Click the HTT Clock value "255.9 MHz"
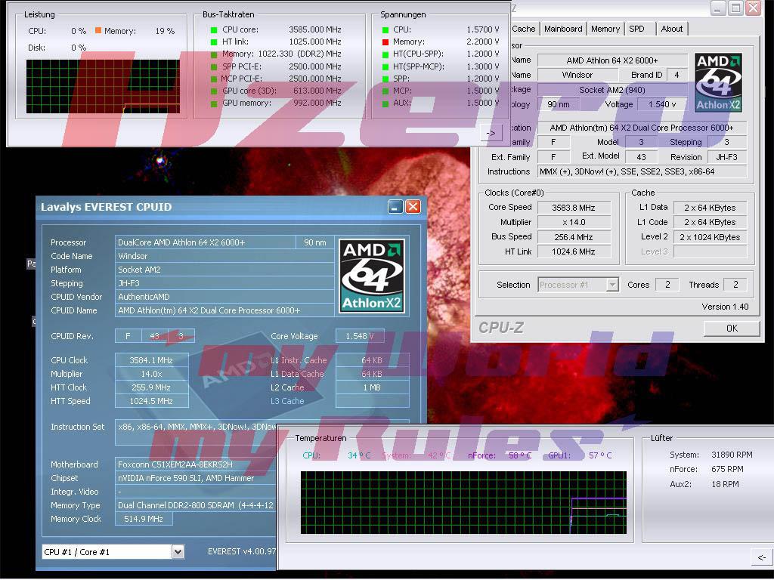 (151, 387)
